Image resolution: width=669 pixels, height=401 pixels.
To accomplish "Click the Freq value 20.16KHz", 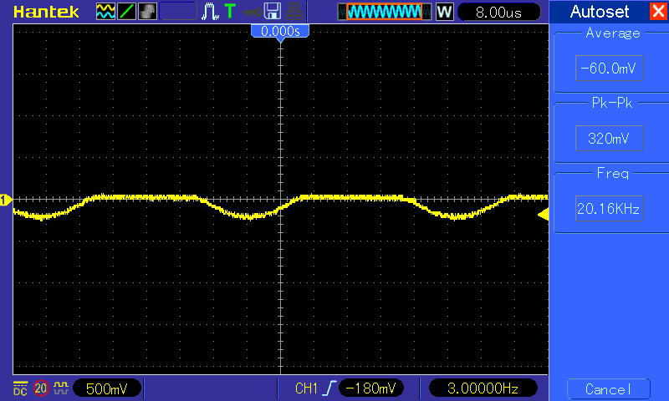I will (x=609, y=209).
